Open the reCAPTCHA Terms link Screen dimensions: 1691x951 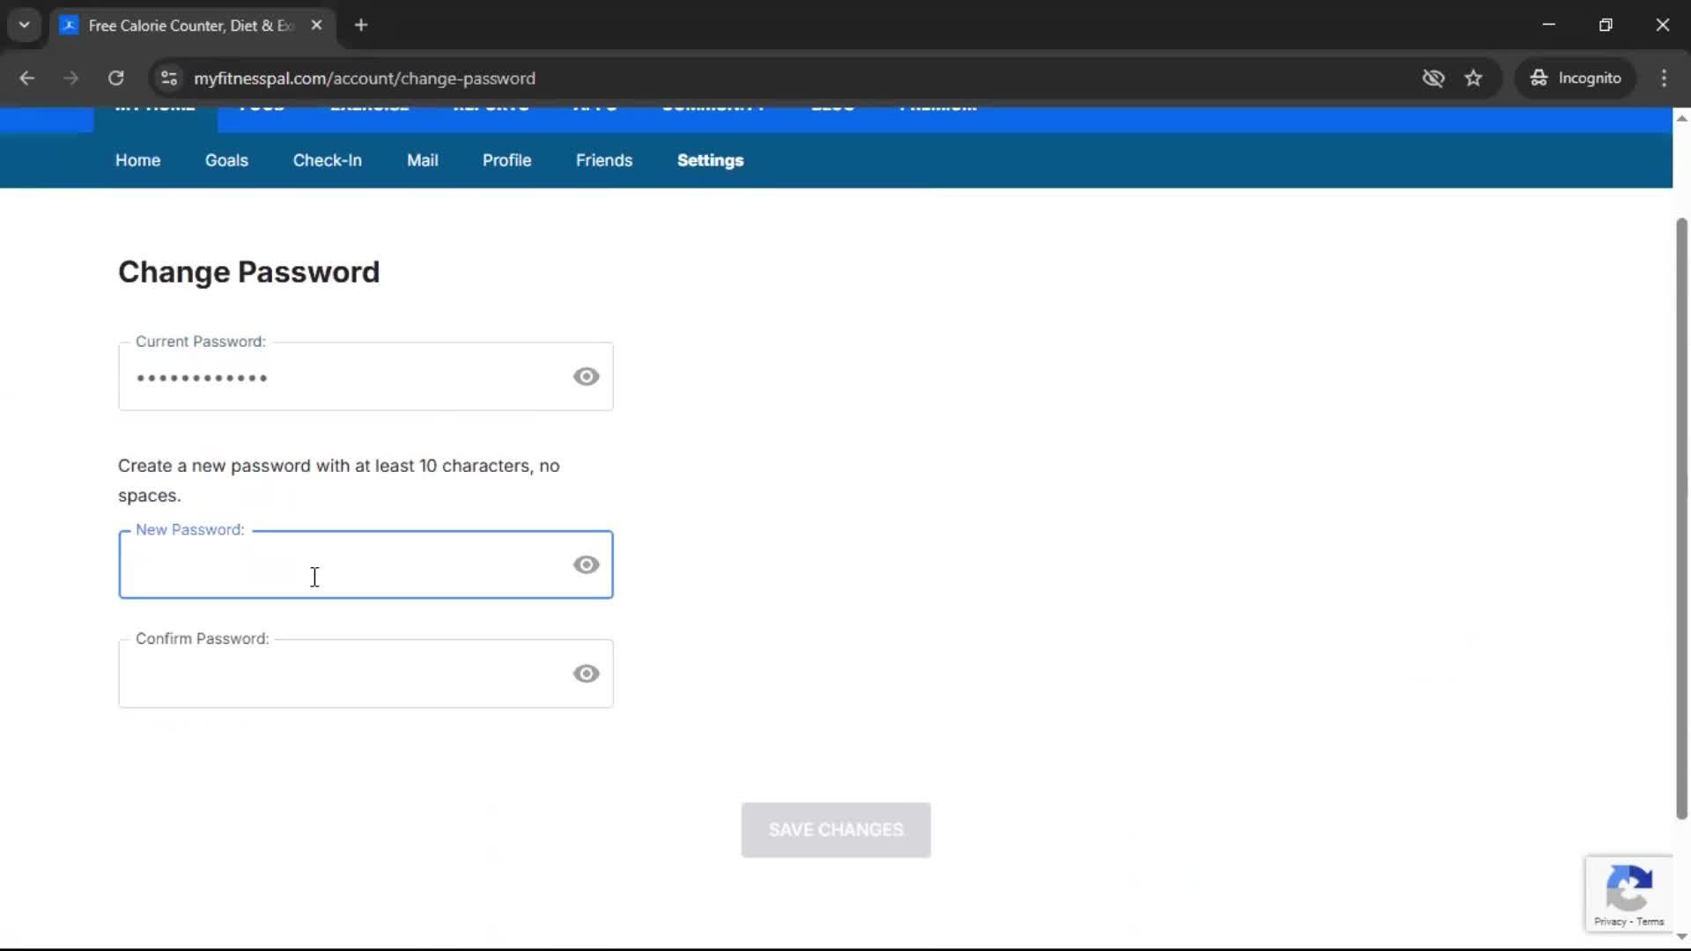coord(1650,922)
